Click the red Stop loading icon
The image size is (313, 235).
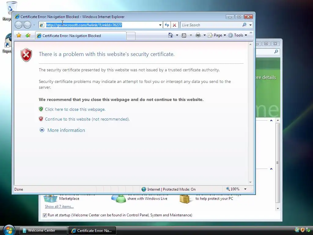pos(175,25)
